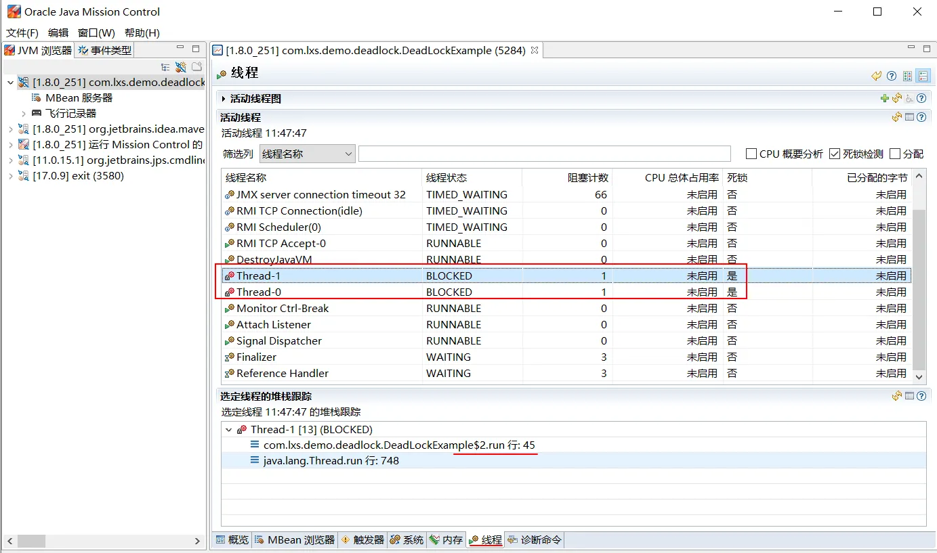937x553 pixels.
Task: Select the MBean 服务器 tree item
Action: coord(79,97)
